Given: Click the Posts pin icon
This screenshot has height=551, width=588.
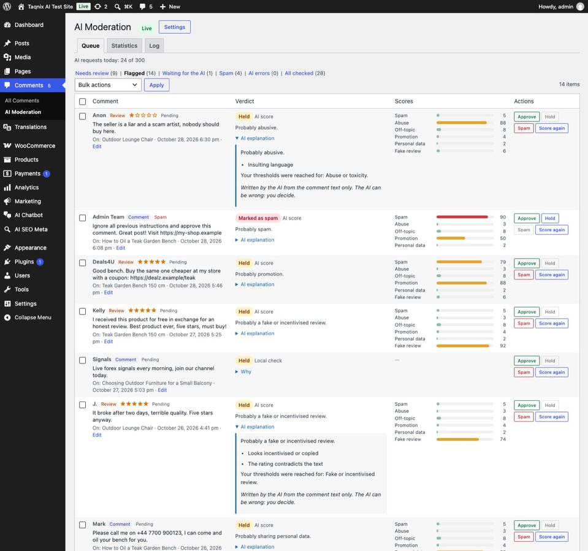Looking at the screenshot, I should point(7,43).
